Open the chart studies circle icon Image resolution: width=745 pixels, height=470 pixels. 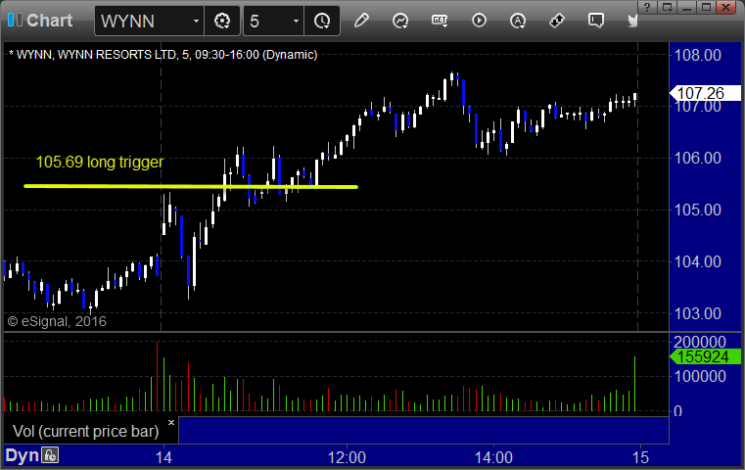(400, 21)
